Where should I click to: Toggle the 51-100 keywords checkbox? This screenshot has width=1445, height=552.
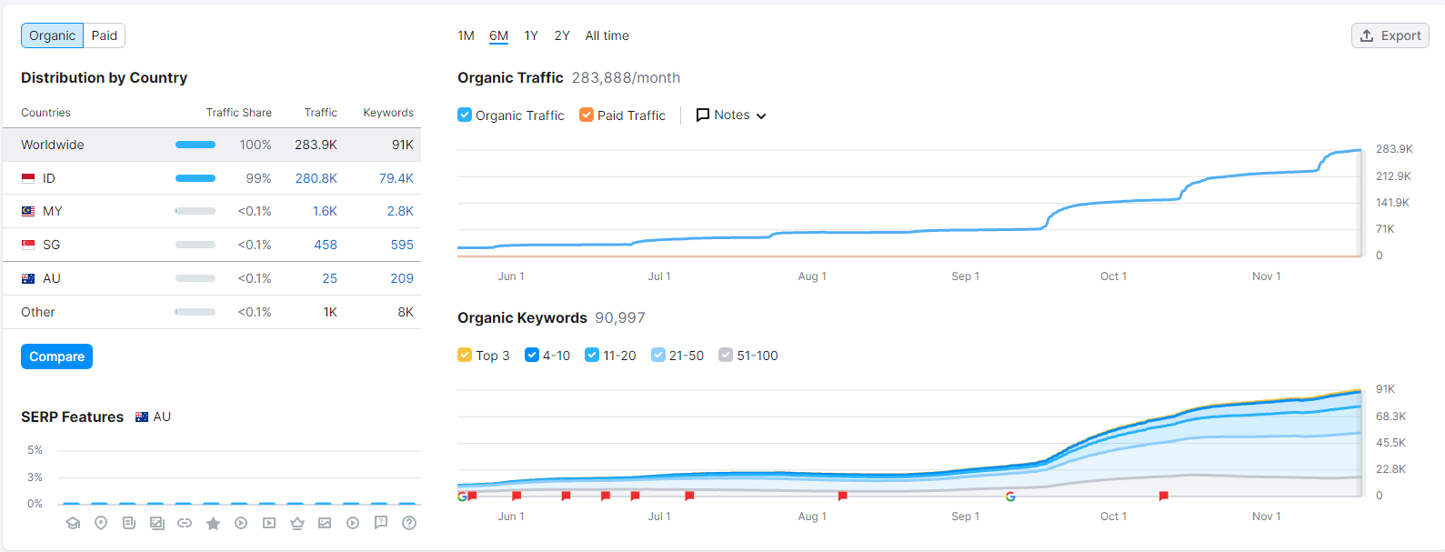(x=726, y=355)
